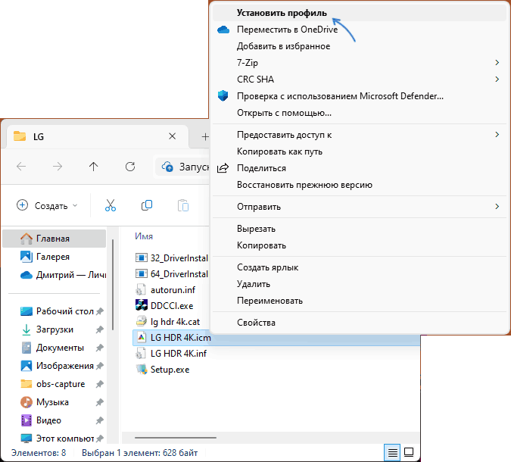Switch to details view in status bar
Screen dimensions: 511x462
pyautogui.click(x=392, y=453)
